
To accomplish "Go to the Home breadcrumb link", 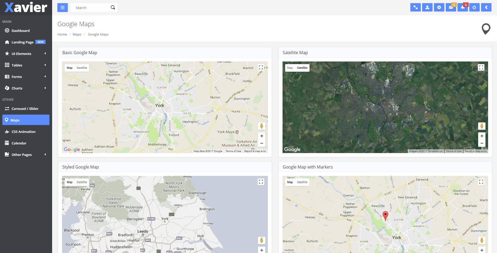I will point(62,34).
